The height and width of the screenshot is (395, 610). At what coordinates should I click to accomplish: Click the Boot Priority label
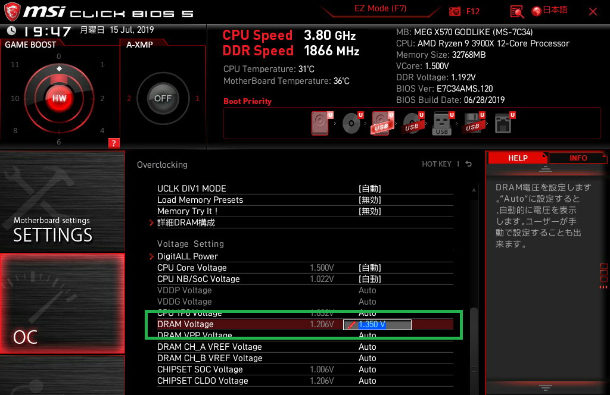pyautogui.click(x=247, y=101)
